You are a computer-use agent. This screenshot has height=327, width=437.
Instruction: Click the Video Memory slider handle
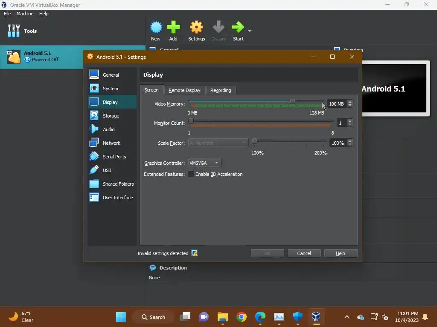coord(292,101)
